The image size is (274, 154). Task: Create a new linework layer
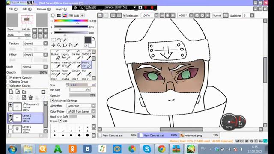[18, 92]
